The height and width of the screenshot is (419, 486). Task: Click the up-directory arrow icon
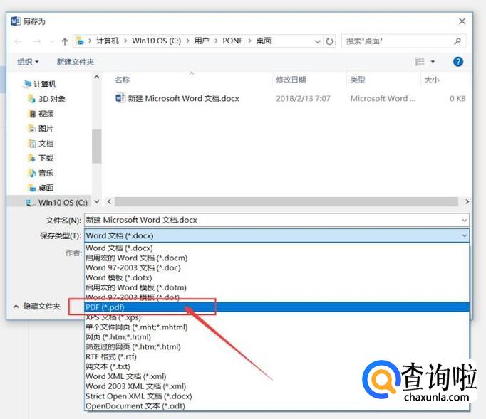(x=65, y=41)
